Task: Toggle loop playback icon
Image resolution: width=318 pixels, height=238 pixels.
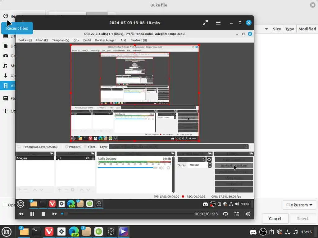Action: pos(225,214)
